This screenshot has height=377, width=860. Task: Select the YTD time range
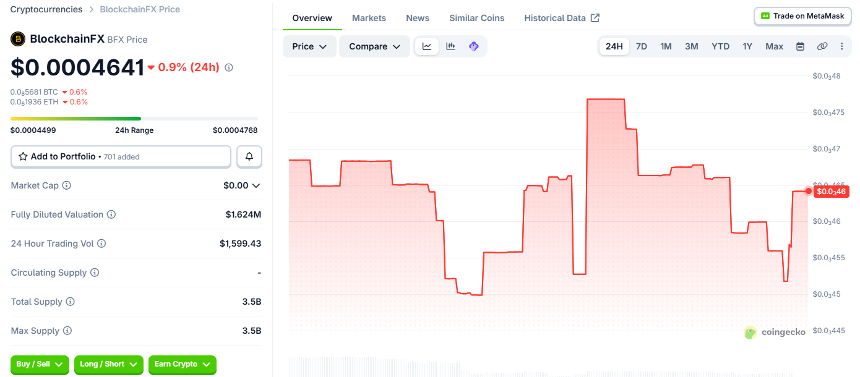720,46
